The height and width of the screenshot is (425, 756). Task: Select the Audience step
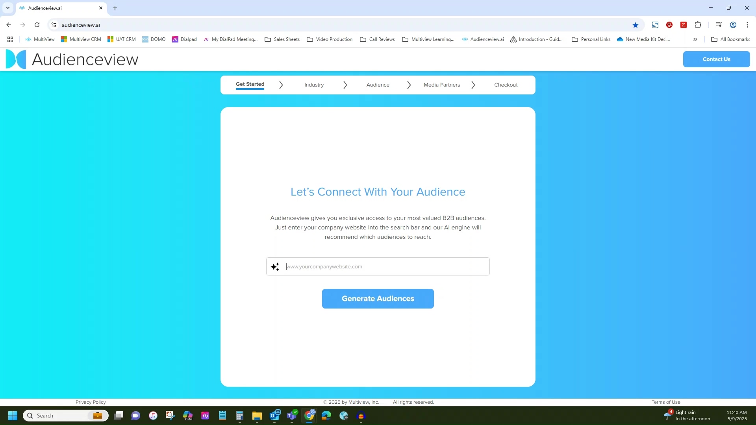click(x=378, y=85)
